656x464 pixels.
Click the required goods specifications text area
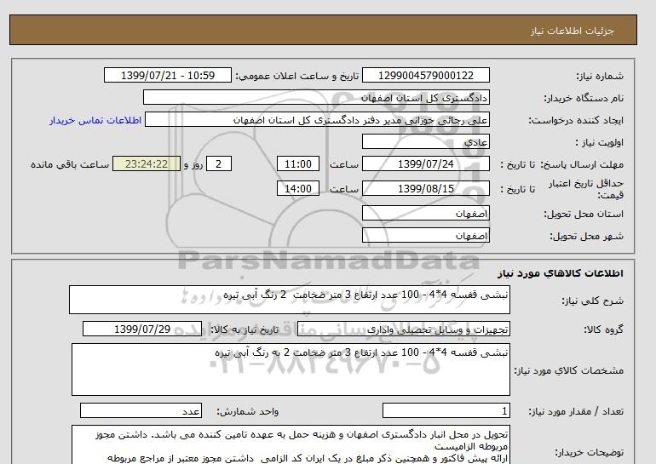[x=291, y=370]
